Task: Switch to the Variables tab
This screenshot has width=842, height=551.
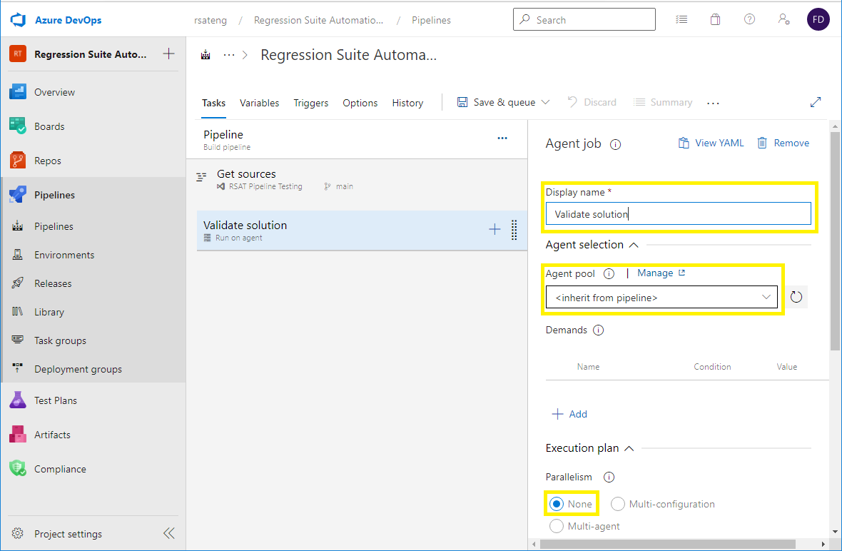Action: [259, 103]
